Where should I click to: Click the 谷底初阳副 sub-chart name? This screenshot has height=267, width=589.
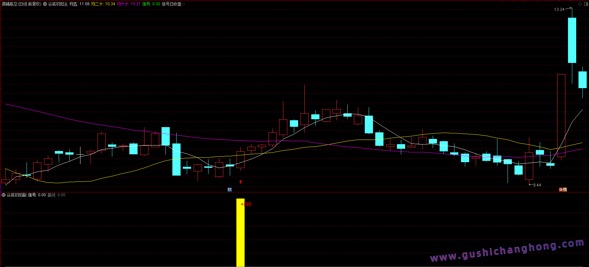point(17,195)
